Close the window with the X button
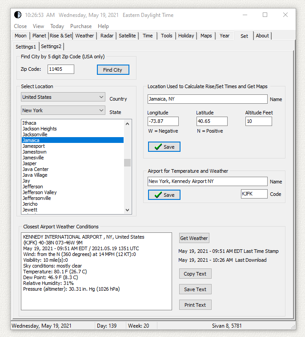 click(x=285, y=15)
